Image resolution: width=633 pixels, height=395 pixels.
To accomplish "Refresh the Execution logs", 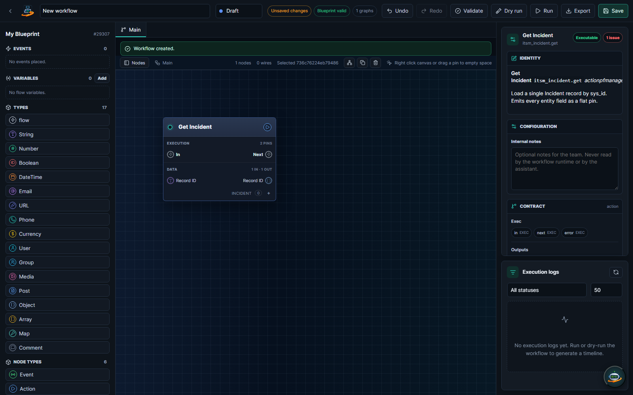I will click(616, 272).
